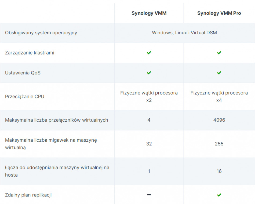Click the Maksymalna liczba przełączników wirtualnych label

(56, 120)
